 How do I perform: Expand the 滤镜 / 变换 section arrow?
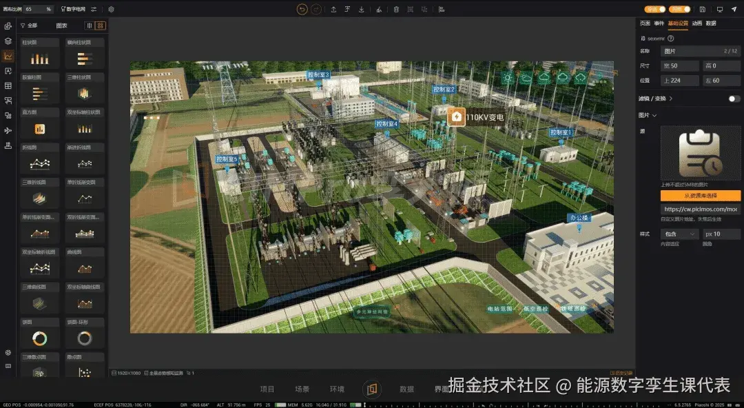coord(671,99)
